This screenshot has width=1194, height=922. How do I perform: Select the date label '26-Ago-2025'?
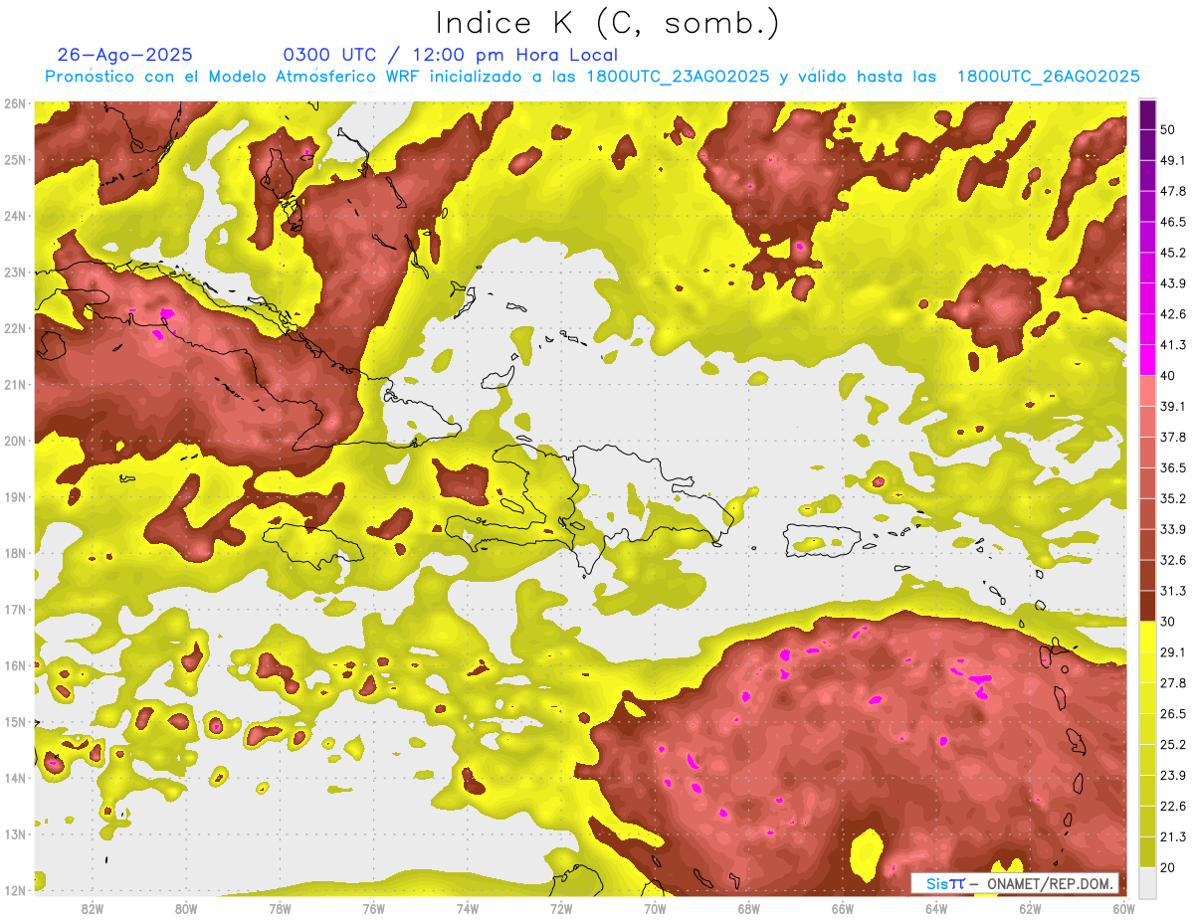(x=125, y=55)
